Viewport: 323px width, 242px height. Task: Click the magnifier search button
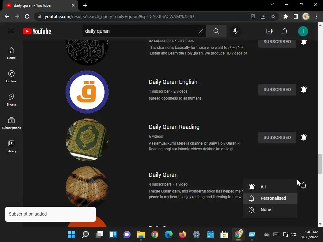(x=216, y=31)
